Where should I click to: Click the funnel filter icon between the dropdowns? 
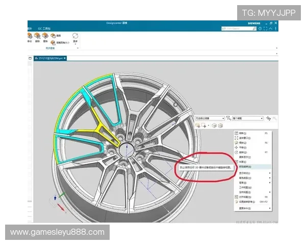228,117
